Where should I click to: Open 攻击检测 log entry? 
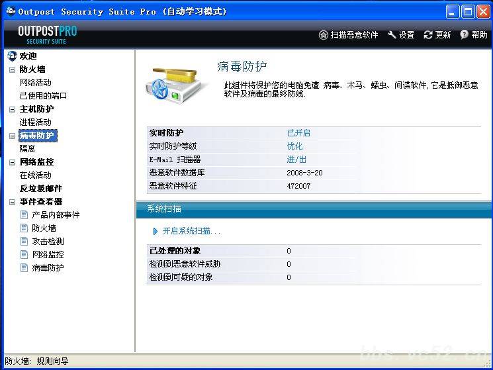(x=48, y=241)
